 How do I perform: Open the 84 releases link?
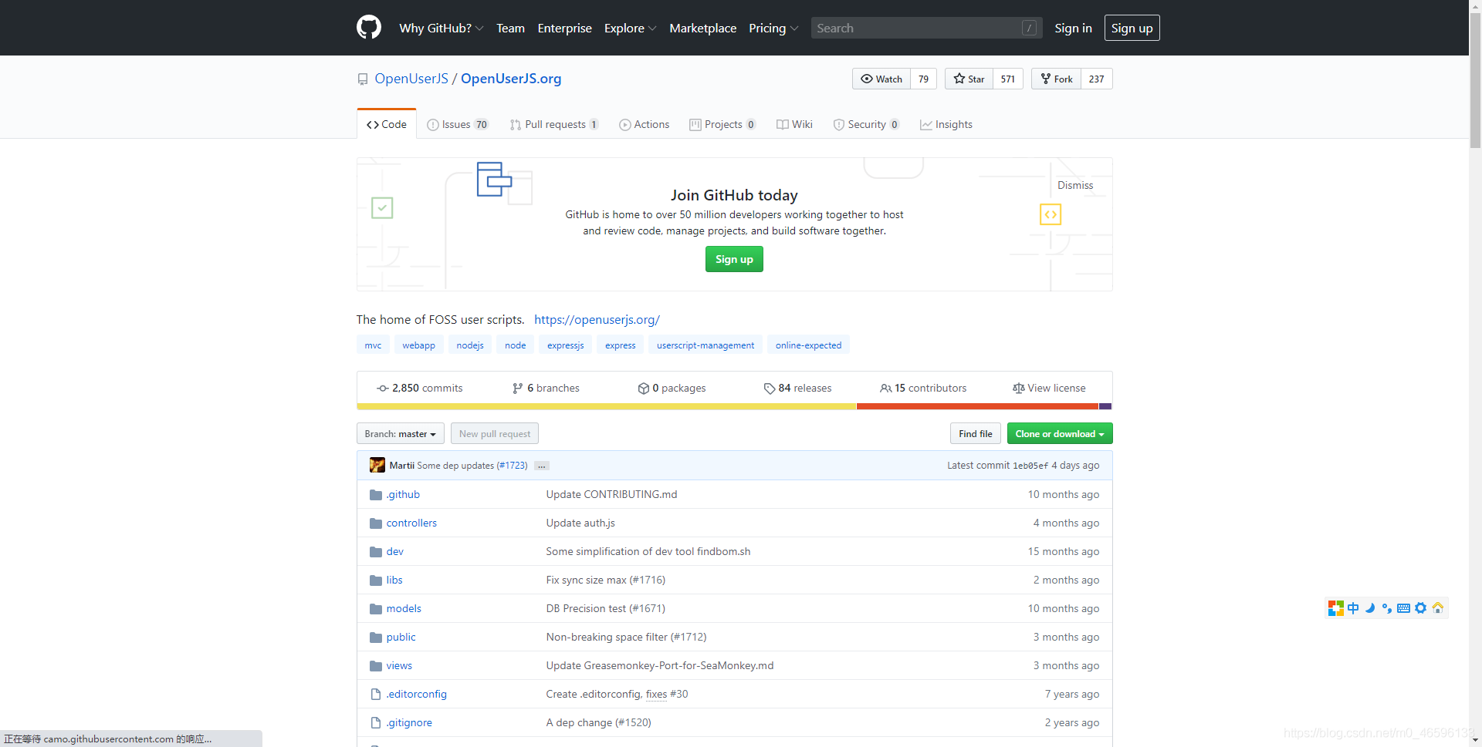(x=797, y=389)
